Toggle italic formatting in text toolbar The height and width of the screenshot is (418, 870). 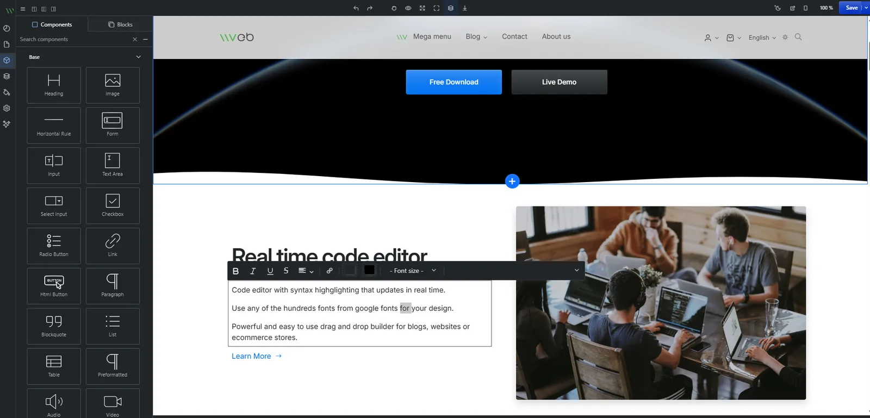coord(253,271)
